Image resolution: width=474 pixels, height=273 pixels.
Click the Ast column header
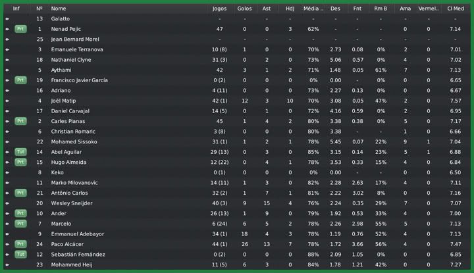click(267, 9)
